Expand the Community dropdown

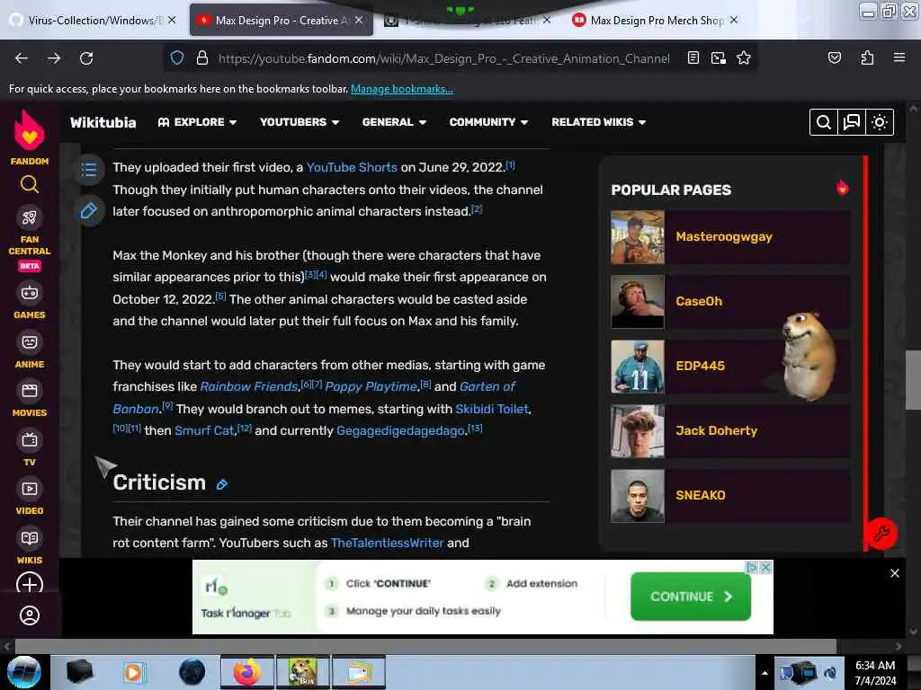pyautogui.click(x=488, y=122)
